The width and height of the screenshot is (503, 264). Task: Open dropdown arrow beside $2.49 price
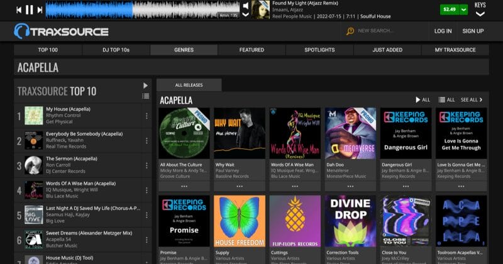(x=464, y=9)
